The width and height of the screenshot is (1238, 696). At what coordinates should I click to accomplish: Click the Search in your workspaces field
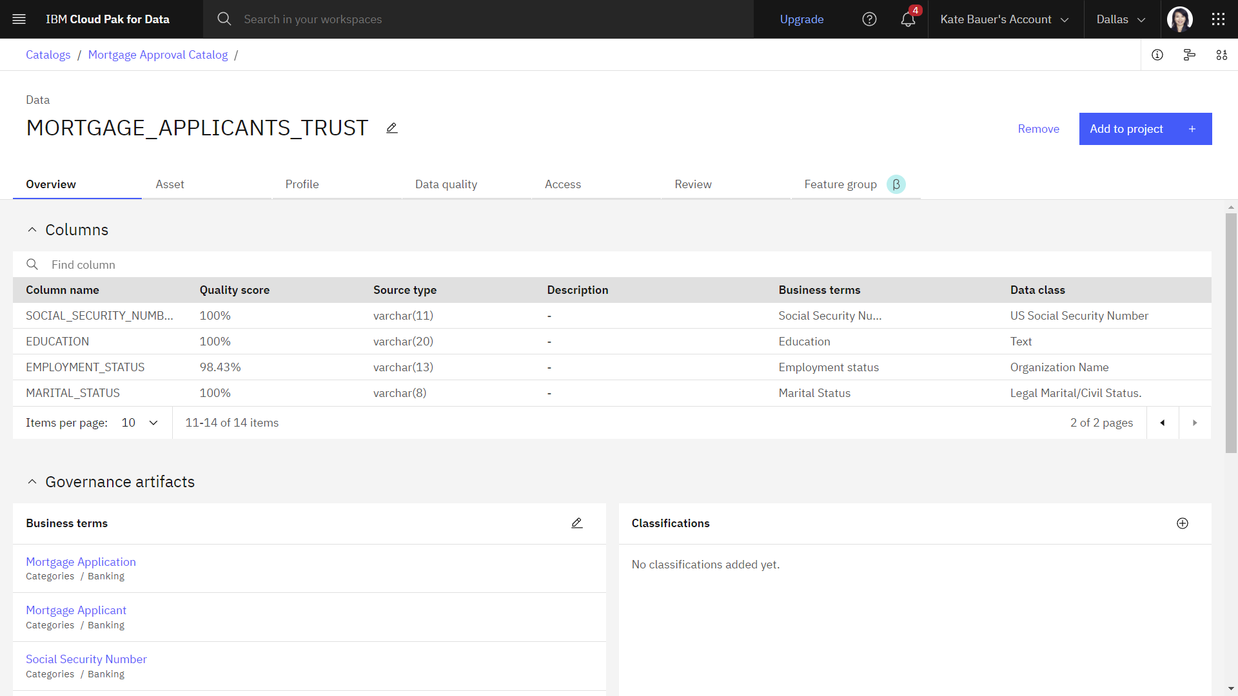tap(478, 19)
